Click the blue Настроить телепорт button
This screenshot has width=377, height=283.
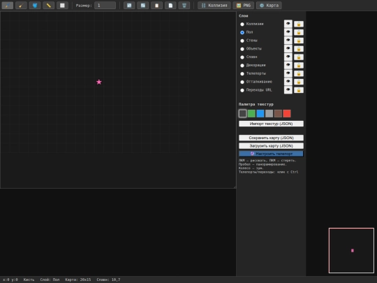[x=271, y=154]
